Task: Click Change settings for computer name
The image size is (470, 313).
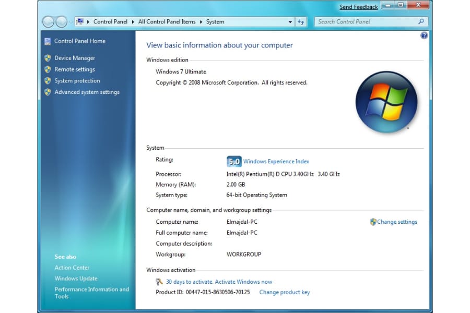Action: tap(397, 222)
